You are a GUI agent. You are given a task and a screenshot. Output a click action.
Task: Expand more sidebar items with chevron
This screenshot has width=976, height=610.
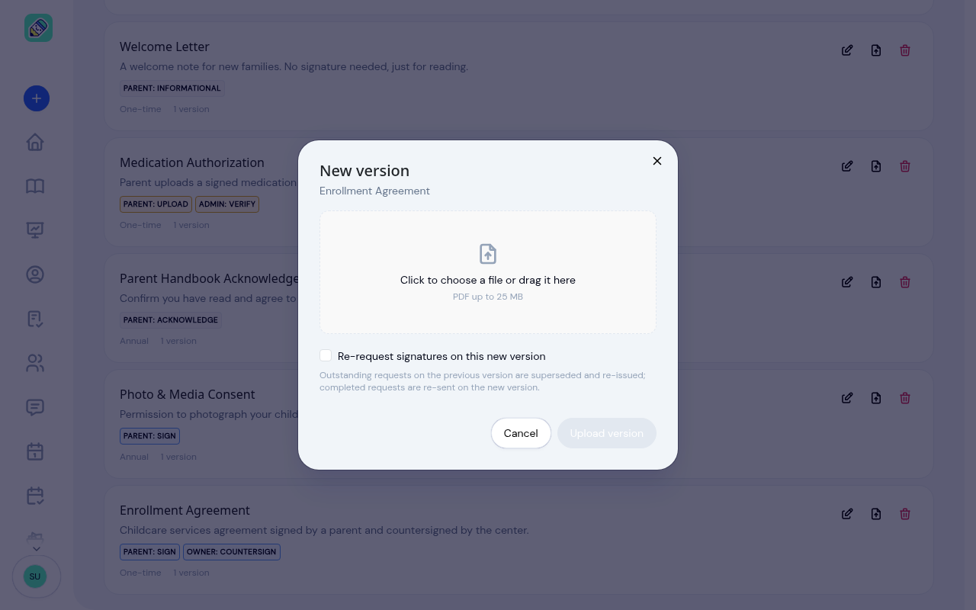coord(36,548)
